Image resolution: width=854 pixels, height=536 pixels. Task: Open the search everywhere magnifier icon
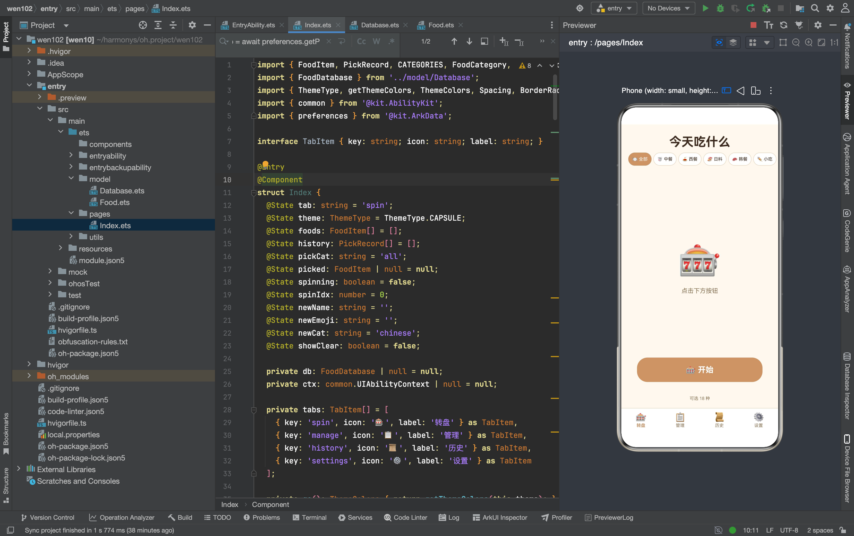tap(815, 8)
